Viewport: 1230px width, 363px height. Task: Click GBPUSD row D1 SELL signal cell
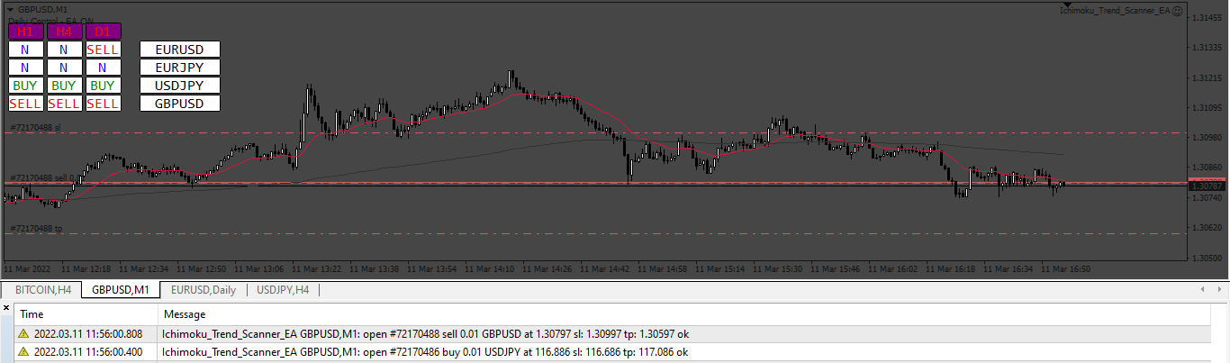(x=103, y=104)
